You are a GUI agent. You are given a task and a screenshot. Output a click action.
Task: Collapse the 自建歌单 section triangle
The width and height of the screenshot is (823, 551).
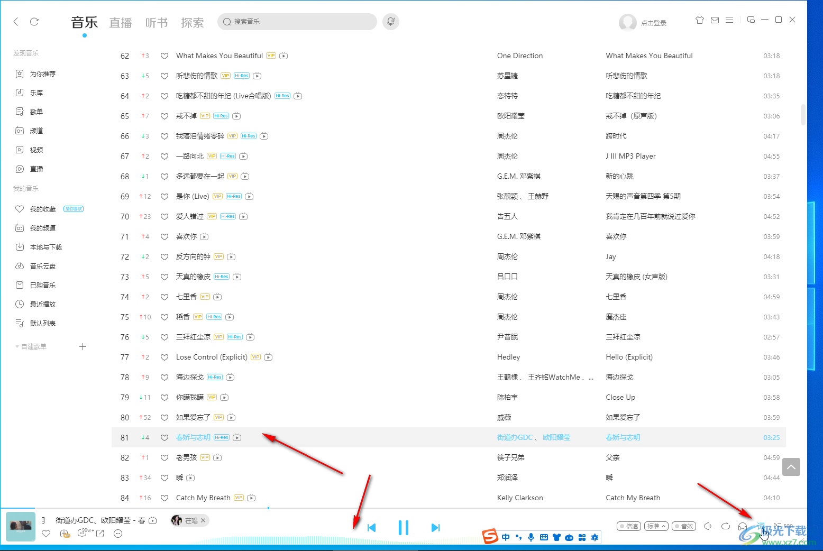pos(17,347)
